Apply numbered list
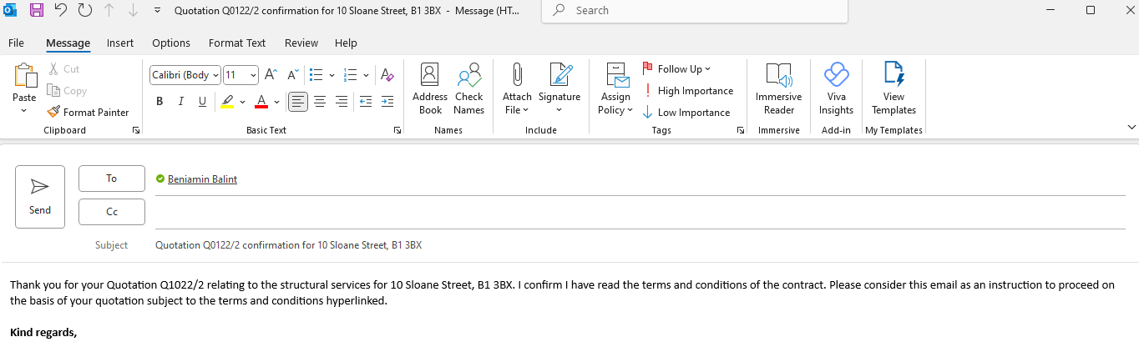This screenshot has width=1139, height=347. (x=351, y=74)
